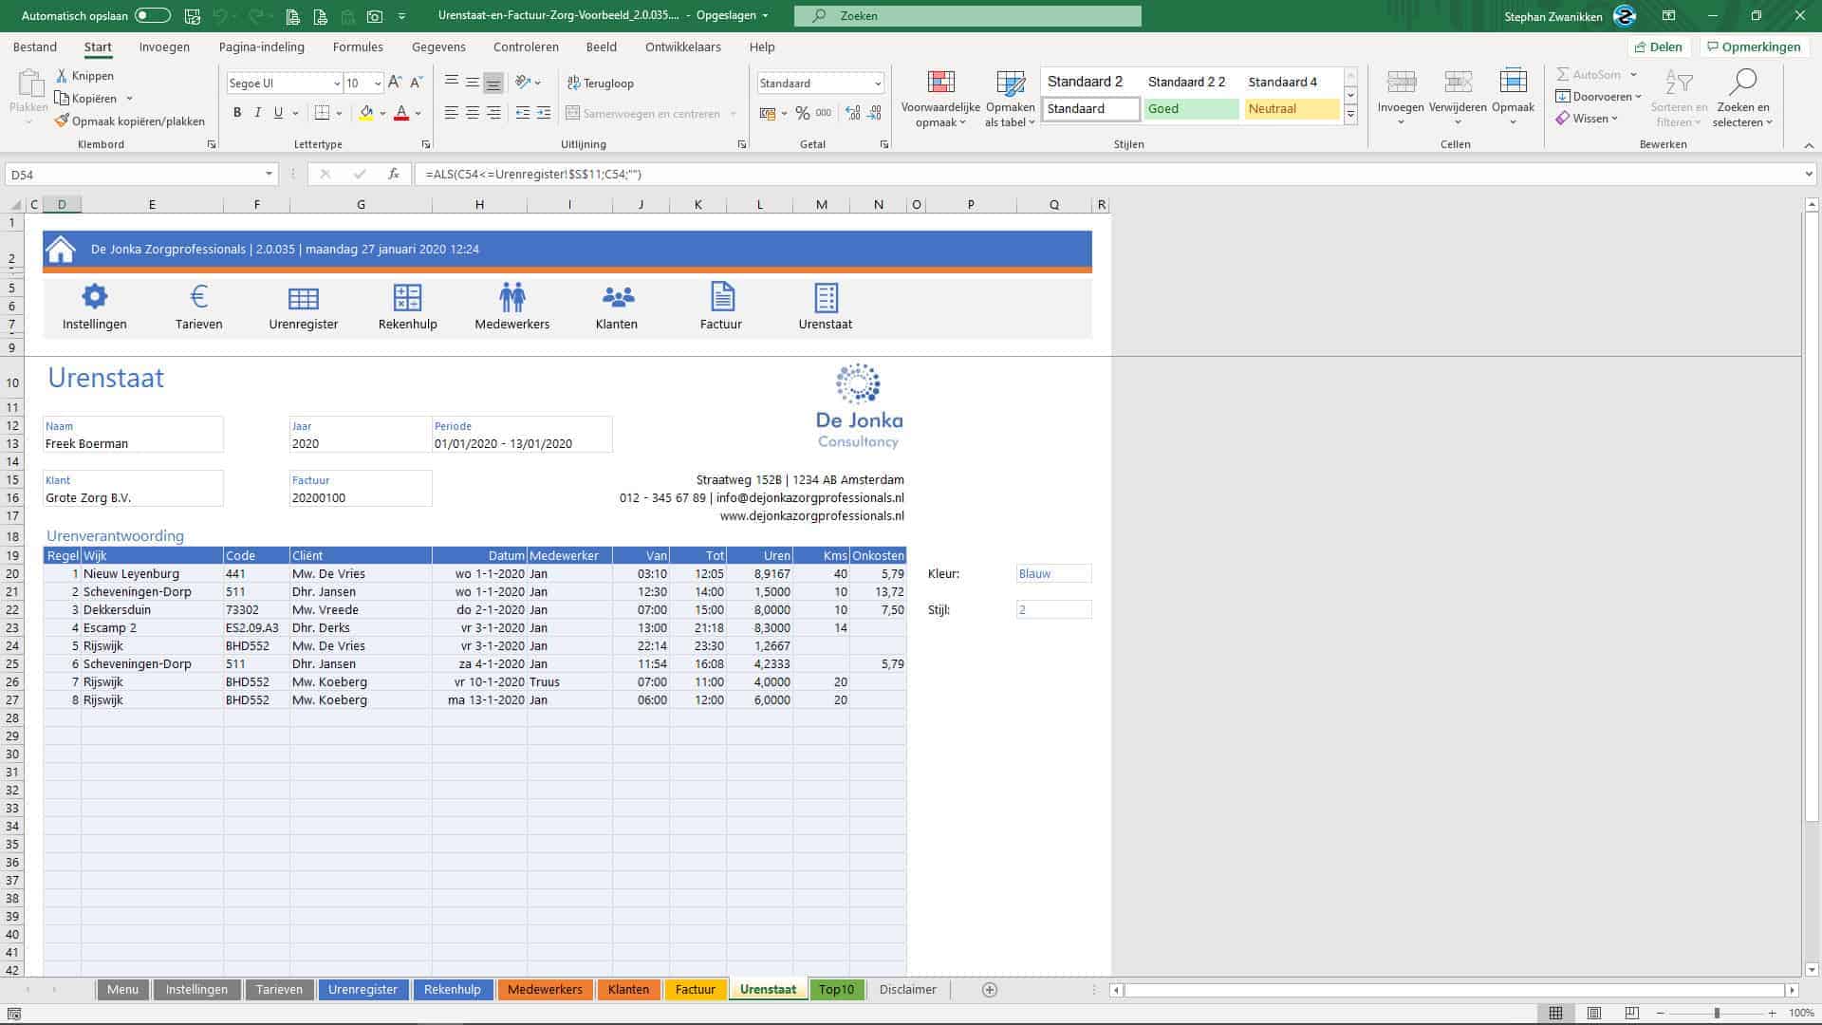Open the font name Segoe UI dropdown
The height and width of the screenshot is (1025, 1822).
coord(336,84)
